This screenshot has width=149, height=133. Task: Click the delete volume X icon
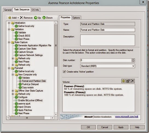pyautogui.click(x=133, y=81)
